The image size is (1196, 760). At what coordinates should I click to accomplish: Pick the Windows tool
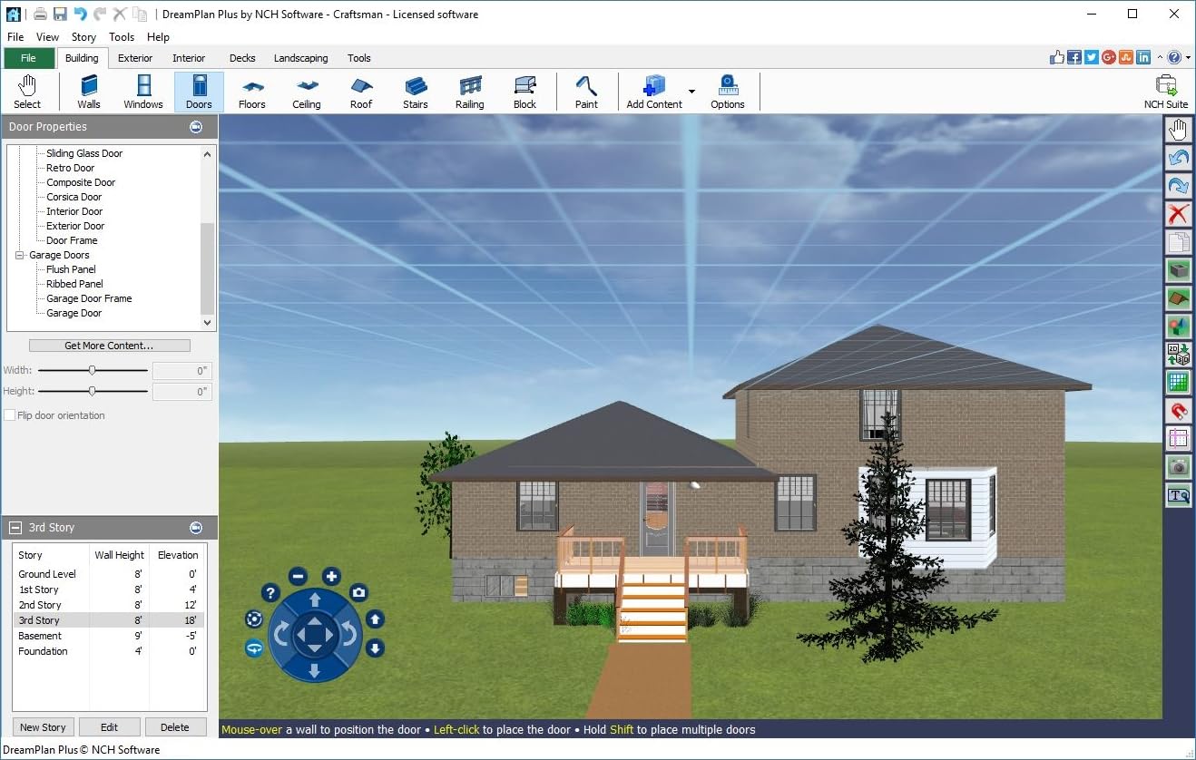pos(143,92)
